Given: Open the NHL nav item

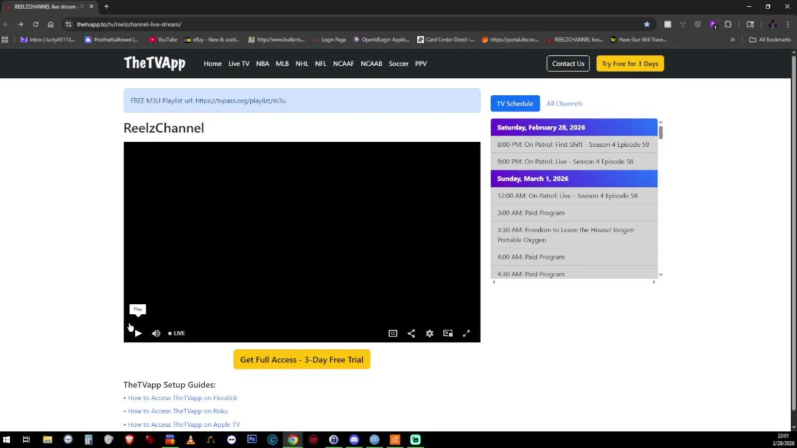Looking at the screenshot, I should [x=302, y=63].
